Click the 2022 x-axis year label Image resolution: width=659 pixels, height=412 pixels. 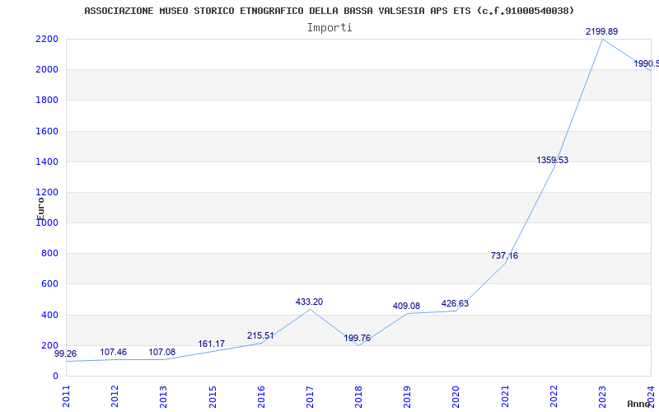point(554,396)
